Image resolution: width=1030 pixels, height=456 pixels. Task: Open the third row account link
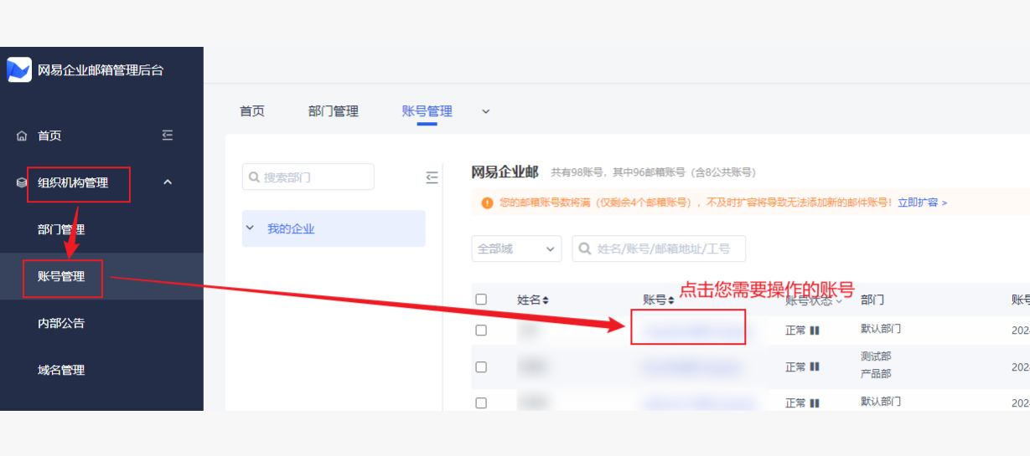(699, 403)
